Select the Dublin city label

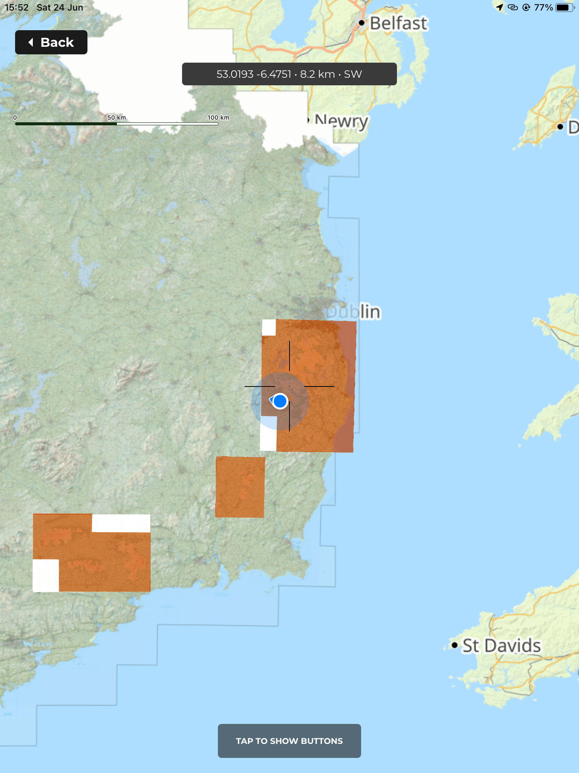tap(354, 312)
